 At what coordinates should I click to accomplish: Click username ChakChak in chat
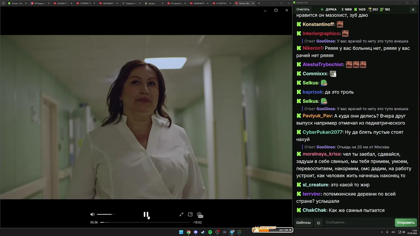[x=315, y=210]
